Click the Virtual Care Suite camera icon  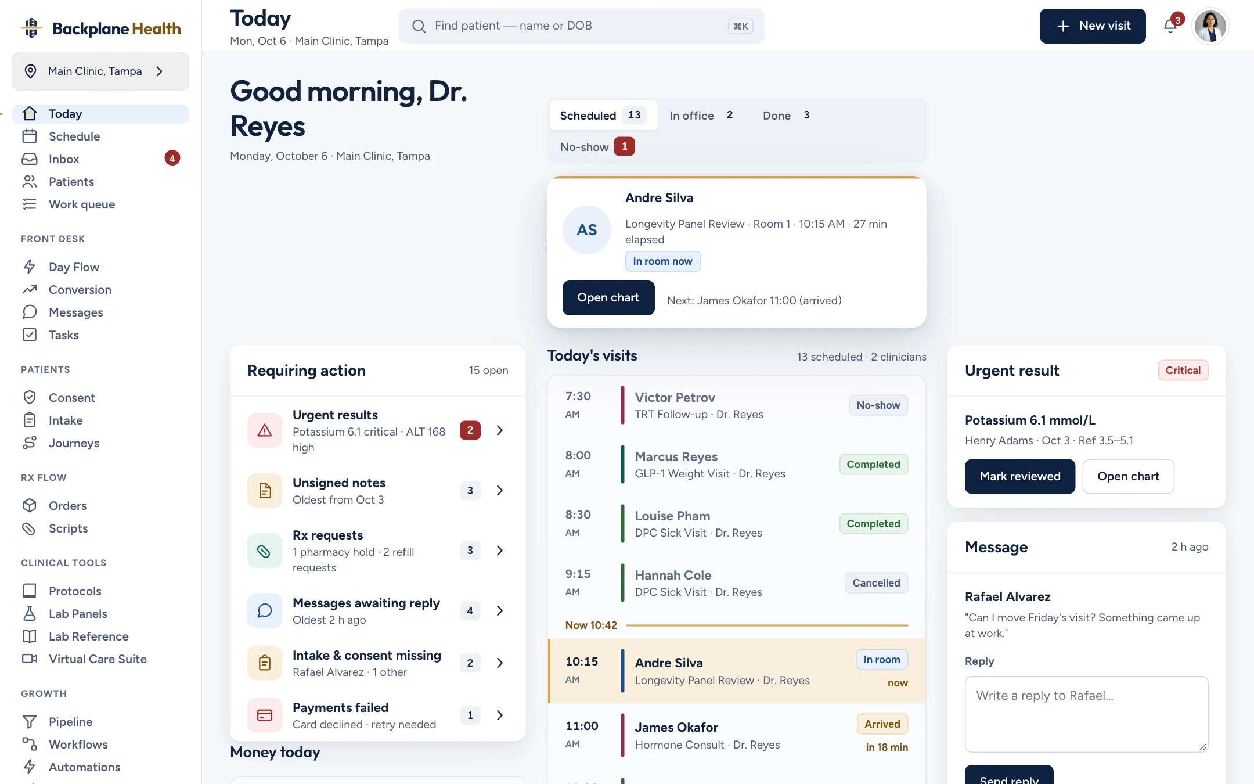(30, 659)
